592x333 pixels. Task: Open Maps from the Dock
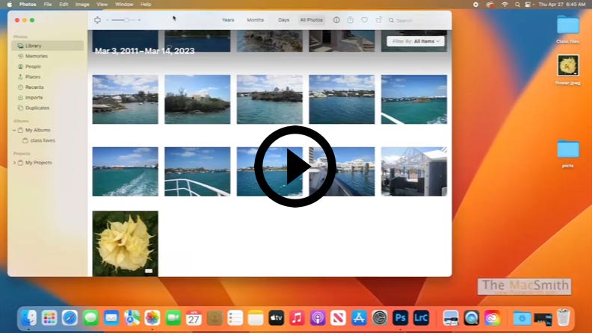click(132, 318)
